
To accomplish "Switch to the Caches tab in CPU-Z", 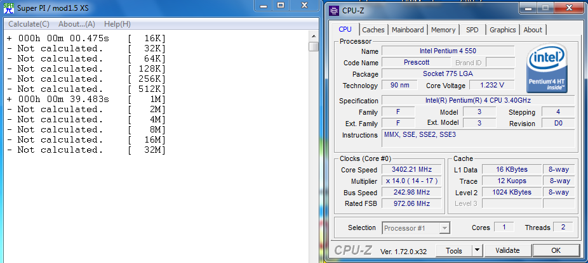I will [373, 30].
